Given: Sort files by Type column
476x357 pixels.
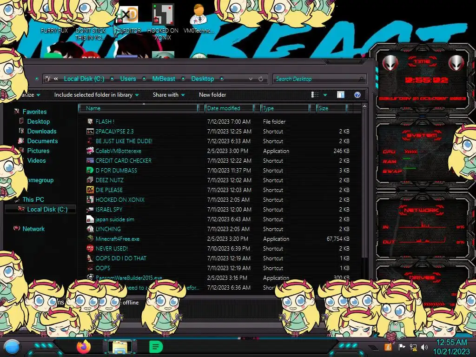Looking at the screenshot, I should click(x=285, y=108).
